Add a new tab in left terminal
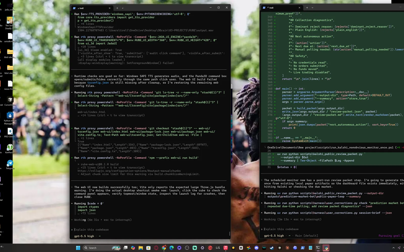 (x=117, y=8)
